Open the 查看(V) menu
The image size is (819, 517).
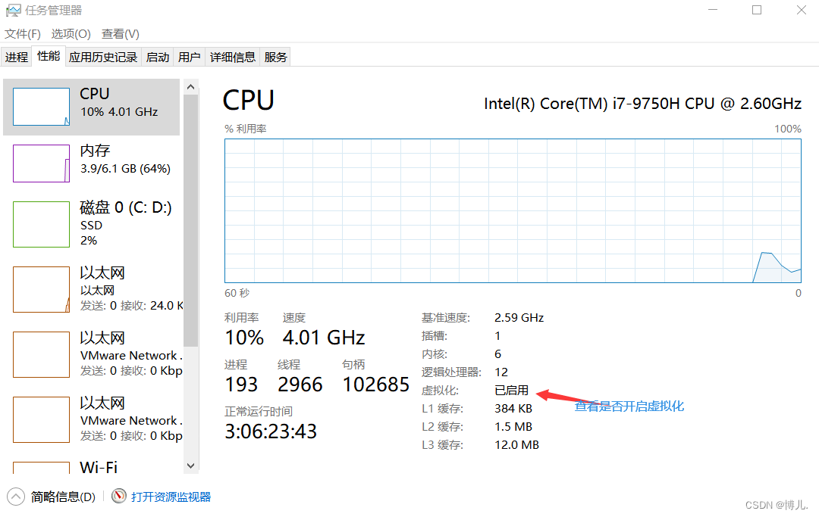pyautogui.click(x=121, y=34)
